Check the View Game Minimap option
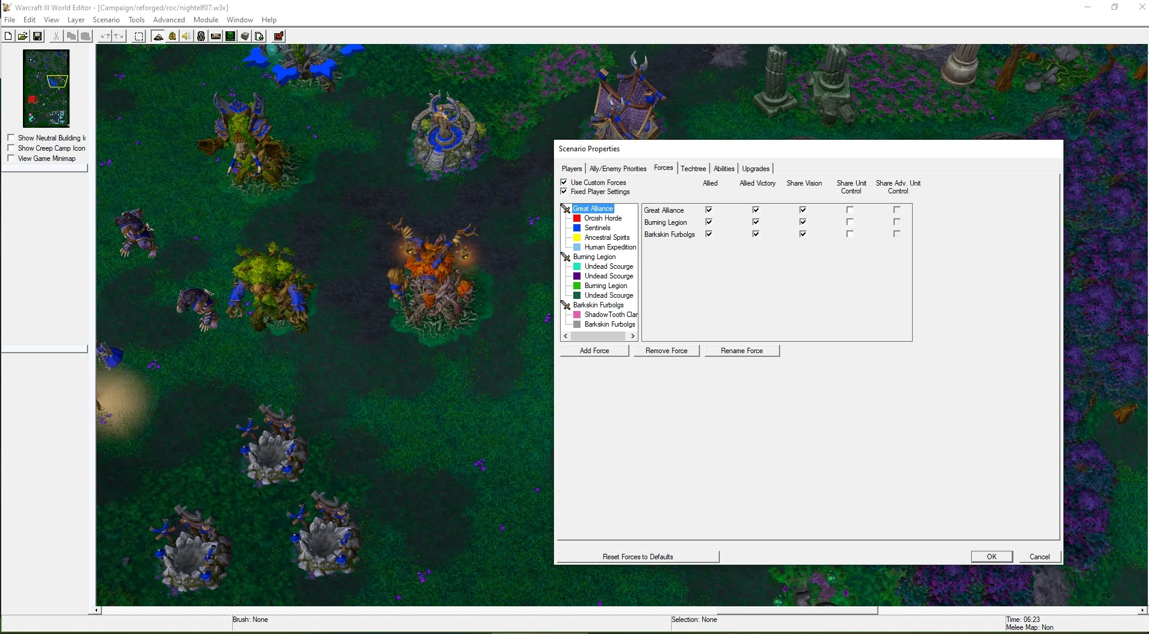Image resolution: width=1149 pixels, height=634 pixels. (11, 158)
